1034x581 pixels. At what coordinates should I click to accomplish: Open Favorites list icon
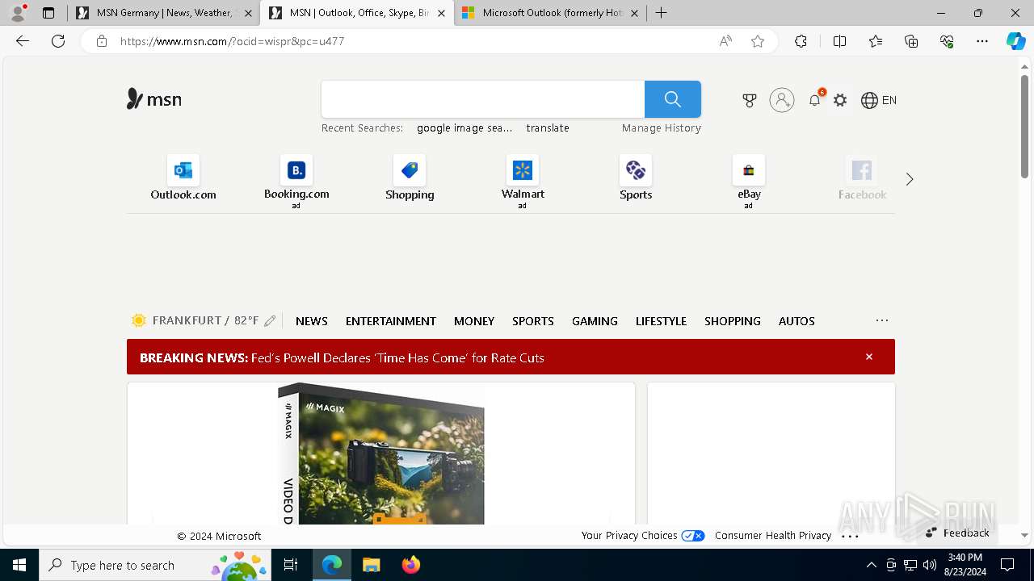click(x=876, y=41)
